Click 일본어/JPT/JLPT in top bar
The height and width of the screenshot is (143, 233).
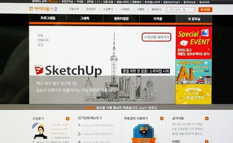click(x=172, y=2)
